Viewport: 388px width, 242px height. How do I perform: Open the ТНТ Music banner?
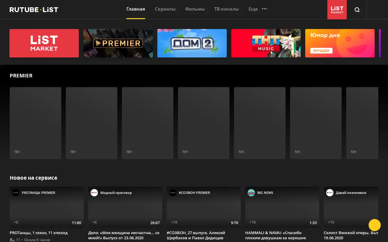pos(266,43)
